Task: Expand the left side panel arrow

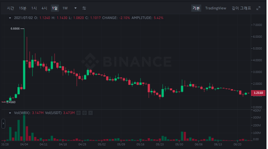Action: click(x=3, y=123)
